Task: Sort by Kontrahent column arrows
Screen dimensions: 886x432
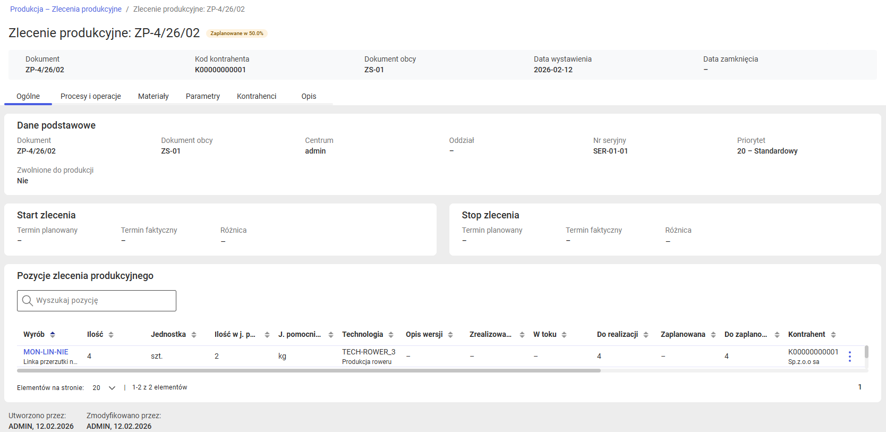Action: 833,335
